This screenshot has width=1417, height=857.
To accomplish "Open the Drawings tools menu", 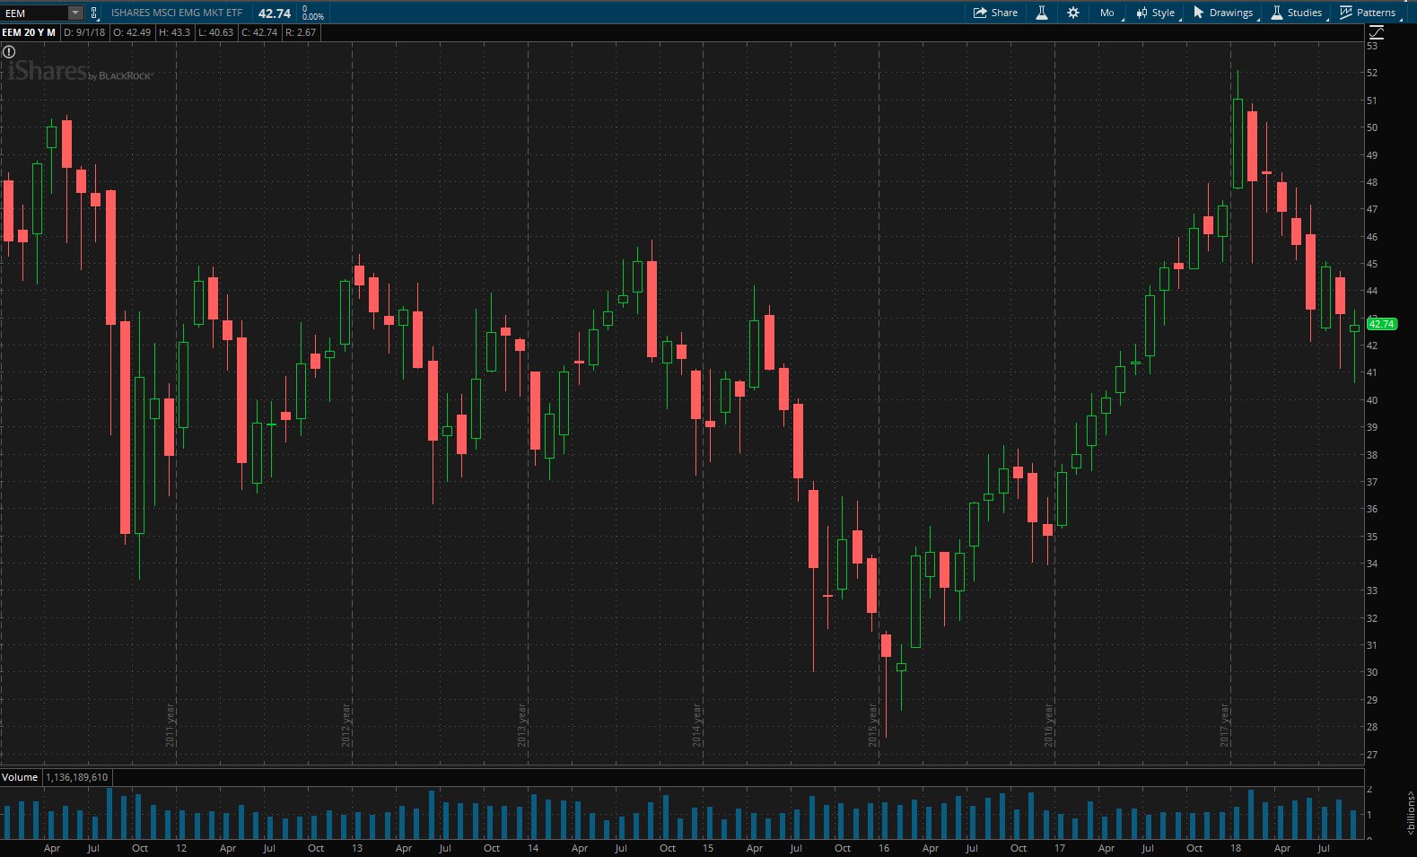I will [x=1224, y=13].
